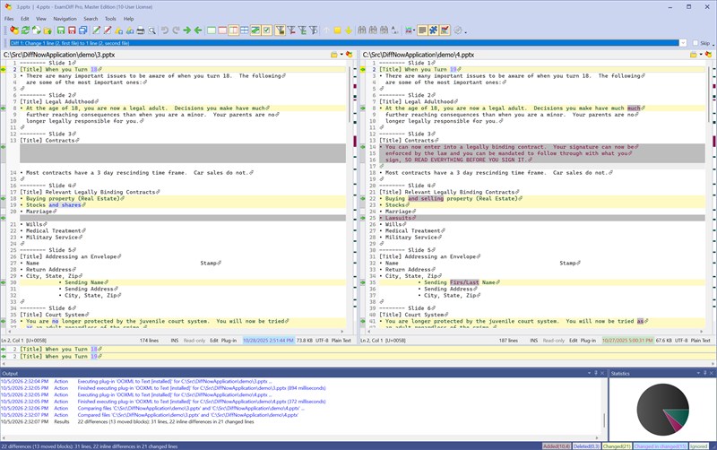Open Statistics panel options dropdown arrow
Viewport: 717px width, 450px height.
point(698,373)
